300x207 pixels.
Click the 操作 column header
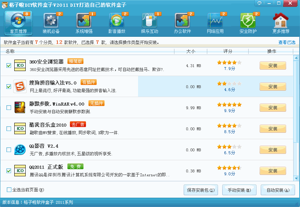[x=271, y=51]
